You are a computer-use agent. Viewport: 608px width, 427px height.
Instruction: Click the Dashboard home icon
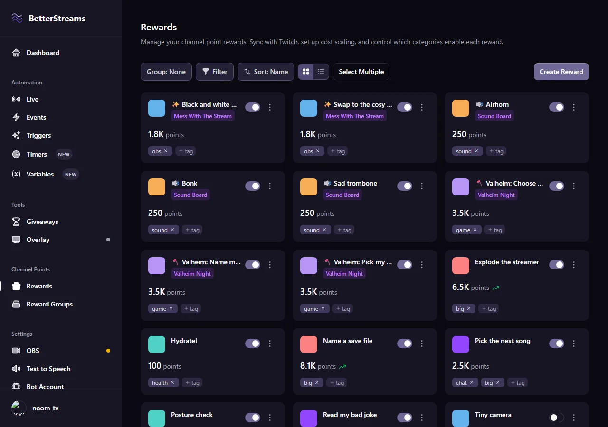[16, 53]
